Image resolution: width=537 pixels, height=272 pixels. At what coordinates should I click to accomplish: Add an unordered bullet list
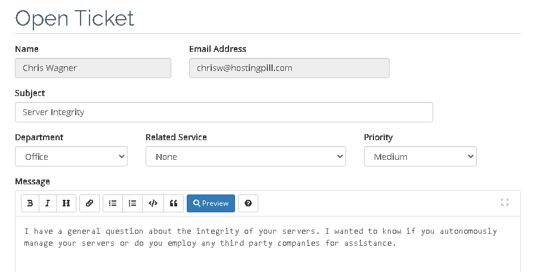pyautogui.click(x=113, y=203)
